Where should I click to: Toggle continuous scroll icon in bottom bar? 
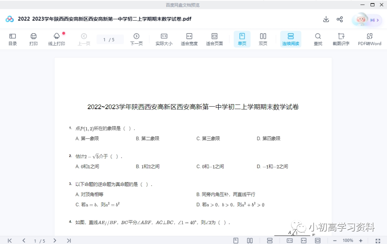pos(270,240)
